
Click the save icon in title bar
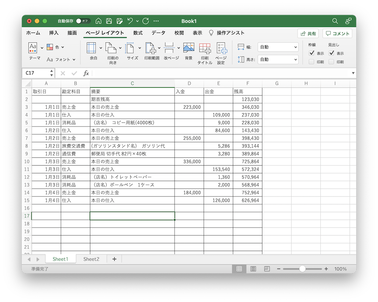tap(109, 21)
